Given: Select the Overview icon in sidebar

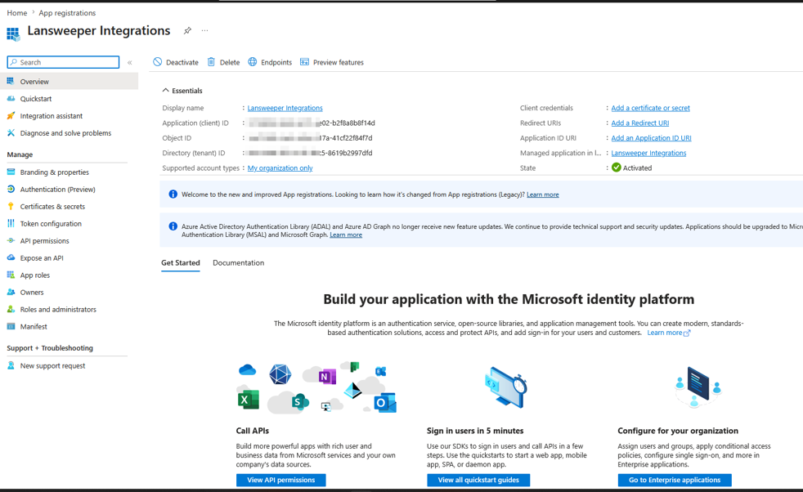Looking at the screenshot, I should point(11,81).
